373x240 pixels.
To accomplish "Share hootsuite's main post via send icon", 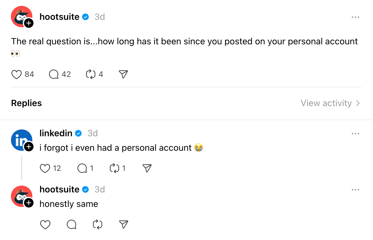I will [x=123, y=74].
